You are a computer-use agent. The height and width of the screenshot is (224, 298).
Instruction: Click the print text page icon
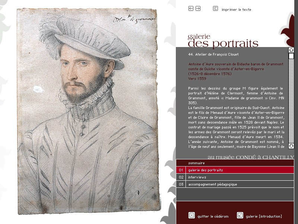click(215, 8)
